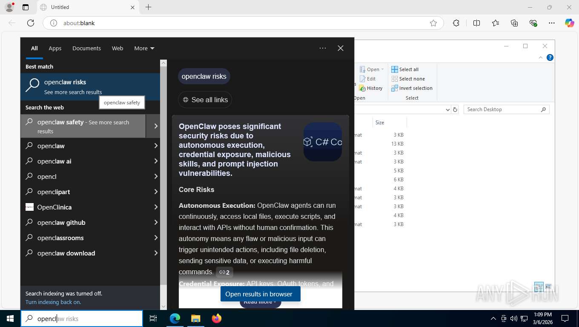The image size is (579, 327).
Task: Show hidden system tray icons
Action: click(x=493, y=318)
